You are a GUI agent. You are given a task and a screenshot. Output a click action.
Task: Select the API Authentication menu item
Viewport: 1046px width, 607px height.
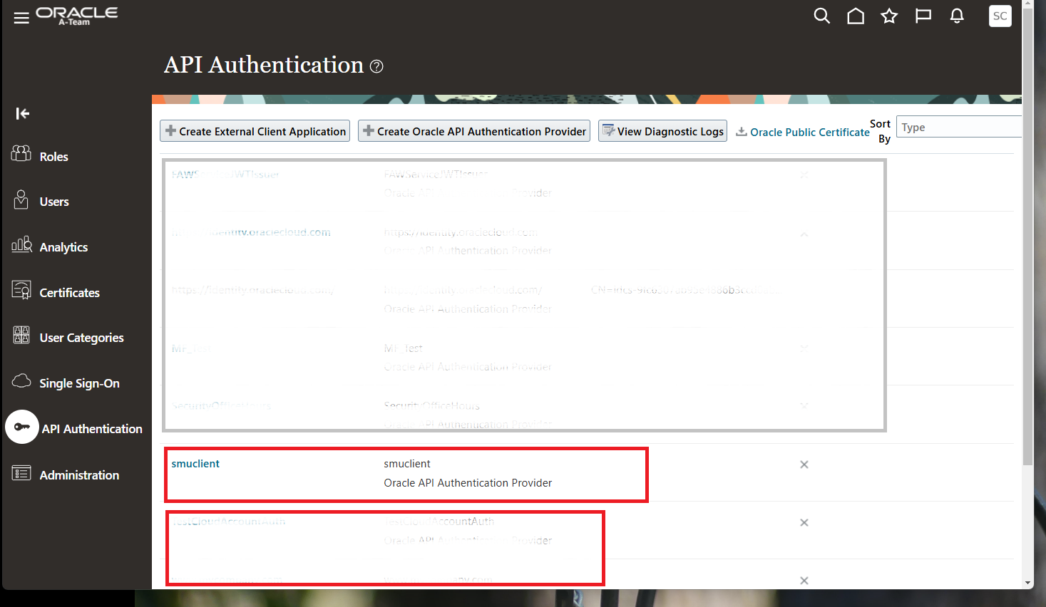point(92,429)
